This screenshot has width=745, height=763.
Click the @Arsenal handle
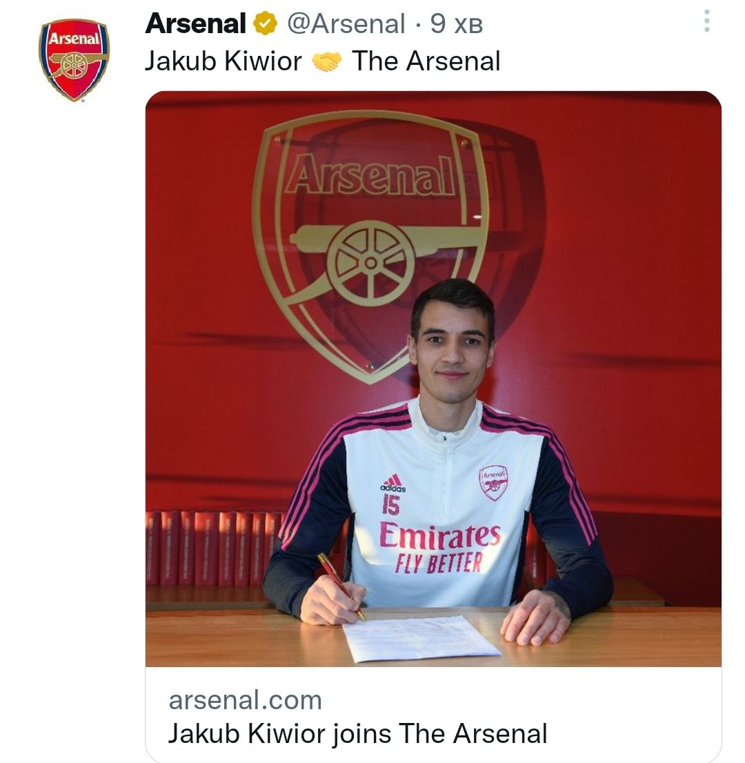point(346,24)
